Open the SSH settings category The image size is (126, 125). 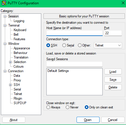(17, 85)
